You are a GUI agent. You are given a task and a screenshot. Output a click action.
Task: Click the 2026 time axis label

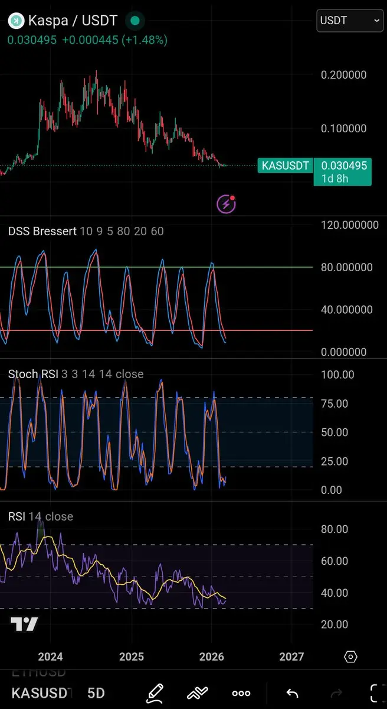point(211,656)
